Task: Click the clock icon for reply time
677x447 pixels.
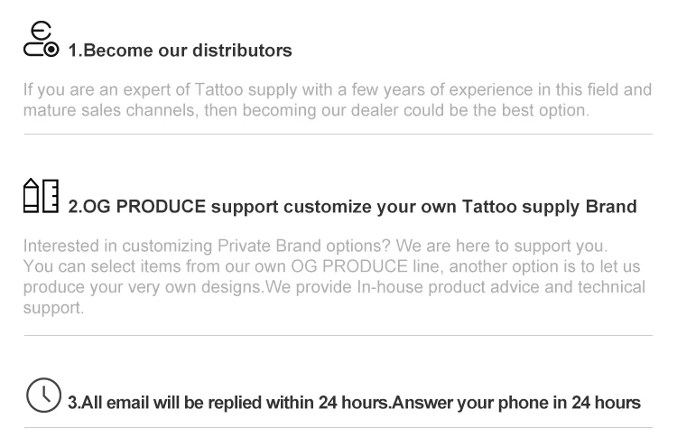Action: point(43,396)
